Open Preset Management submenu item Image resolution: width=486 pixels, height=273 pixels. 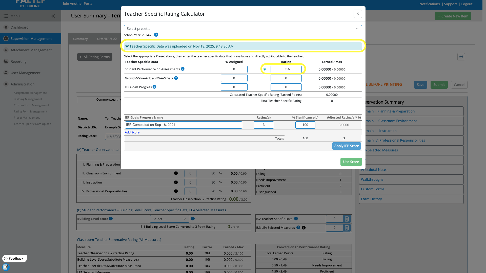(x=27, y=118)
